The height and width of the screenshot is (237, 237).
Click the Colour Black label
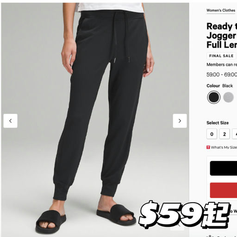tap(219, 86)
